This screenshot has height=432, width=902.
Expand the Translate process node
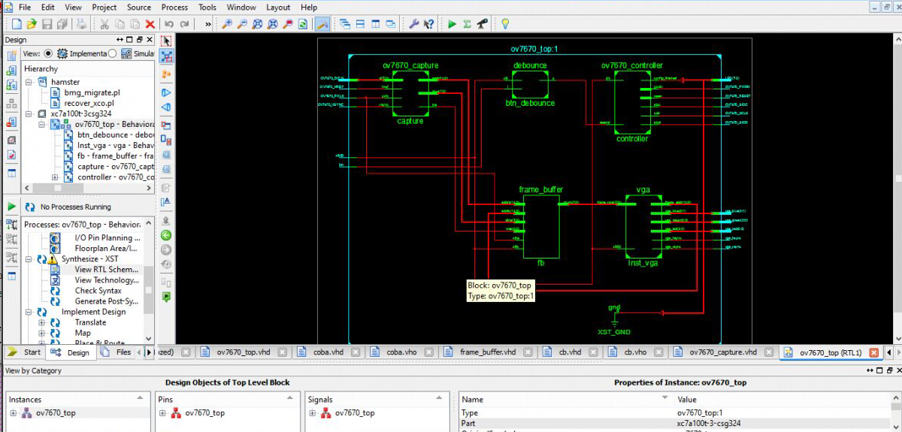[42, 322]
